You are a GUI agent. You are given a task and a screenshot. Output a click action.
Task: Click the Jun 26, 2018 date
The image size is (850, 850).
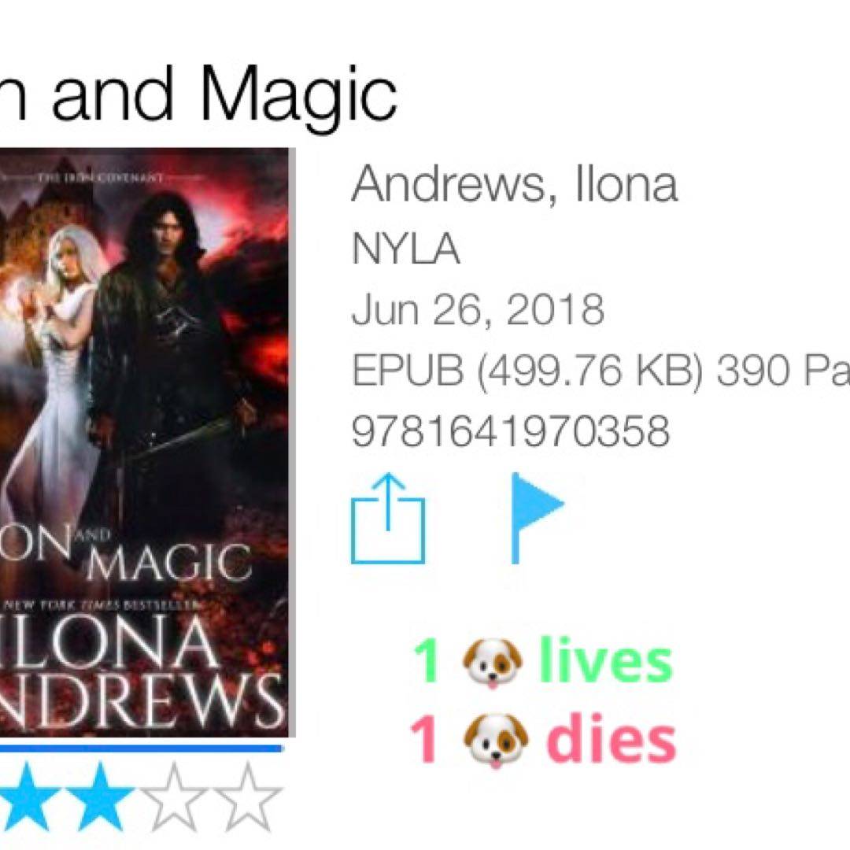(478, 309)
